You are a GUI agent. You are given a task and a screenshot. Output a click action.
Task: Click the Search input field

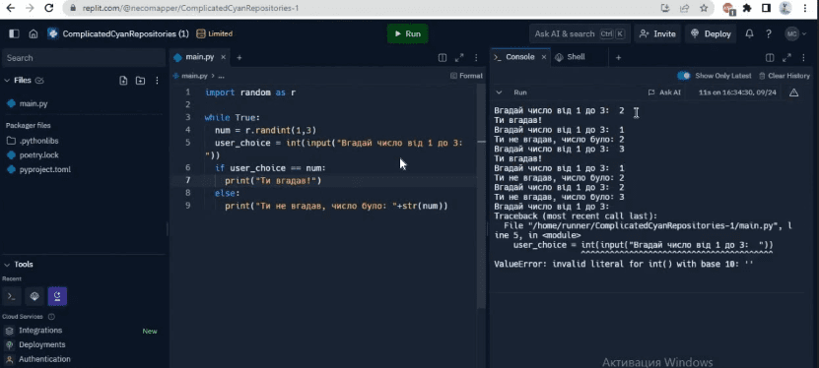84,58
